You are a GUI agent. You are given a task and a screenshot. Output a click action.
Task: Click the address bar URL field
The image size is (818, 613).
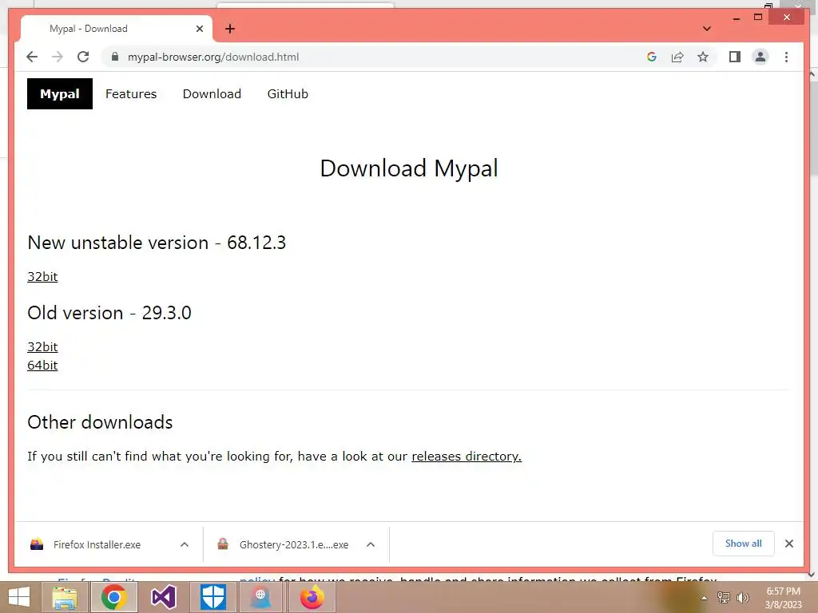pos(375,57)
